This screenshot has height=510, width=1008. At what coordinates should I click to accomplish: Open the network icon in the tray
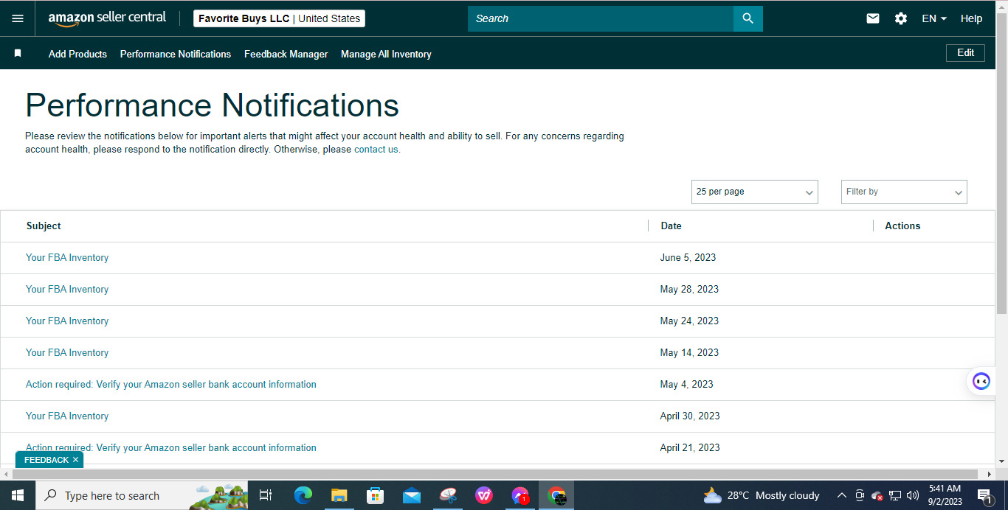tap(895, 495)
